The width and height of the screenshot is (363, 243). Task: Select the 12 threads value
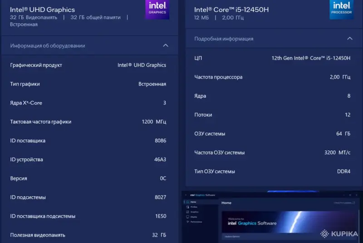(x=348, y=115)
